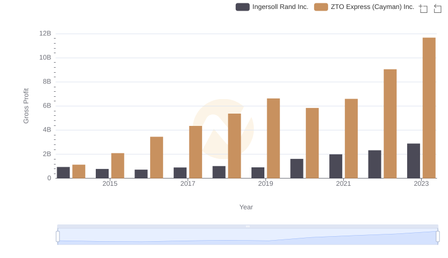Click the ZTO Express bar for 2020
This screenshot has height=258, width=448.
(x=312, y=143)
